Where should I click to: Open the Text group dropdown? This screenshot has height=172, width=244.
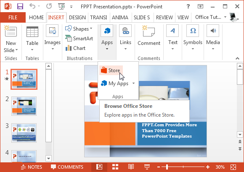point(173,38)
